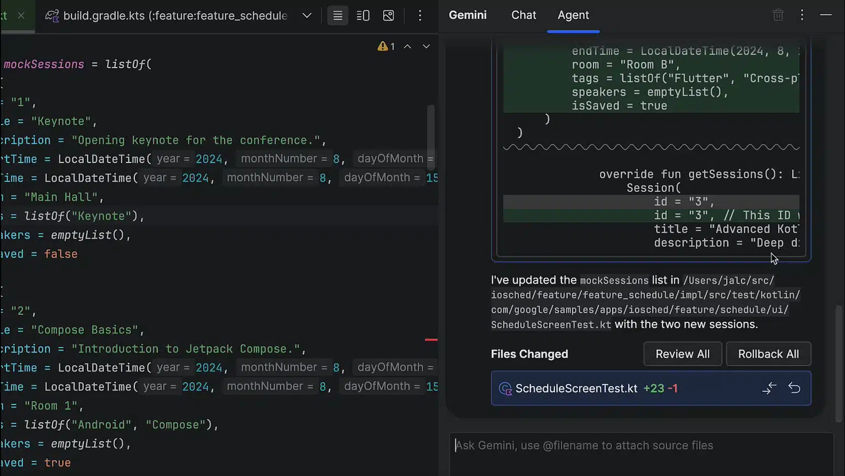Click the mockSessions variable in the editor
The height and width of the screenshot is (476, 845).
(44, 64)
